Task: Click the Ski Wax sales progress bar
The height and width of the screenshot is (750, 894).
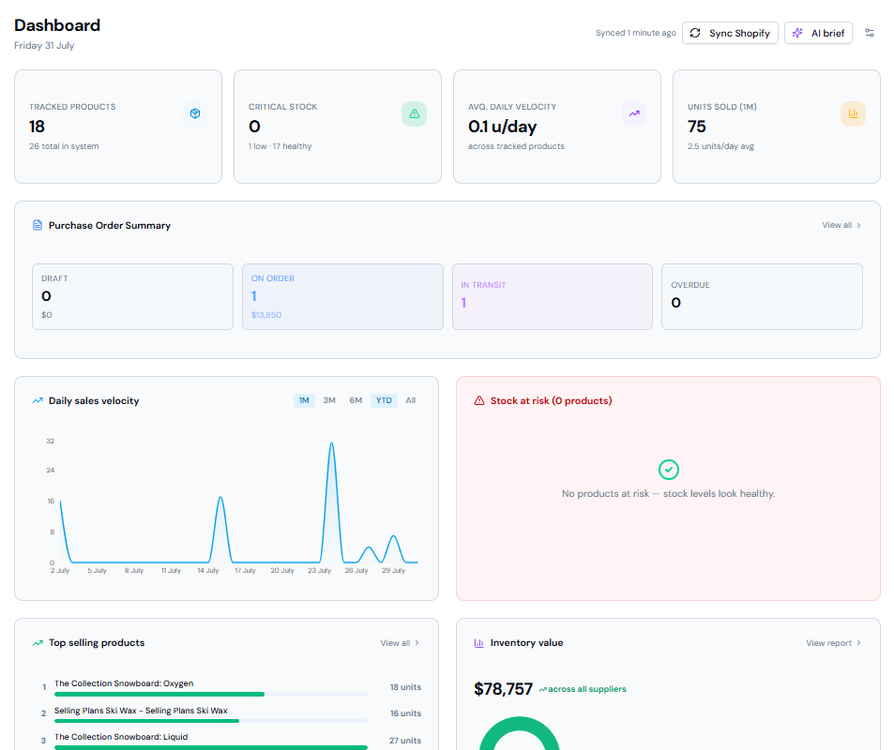Action: [211, 721]
